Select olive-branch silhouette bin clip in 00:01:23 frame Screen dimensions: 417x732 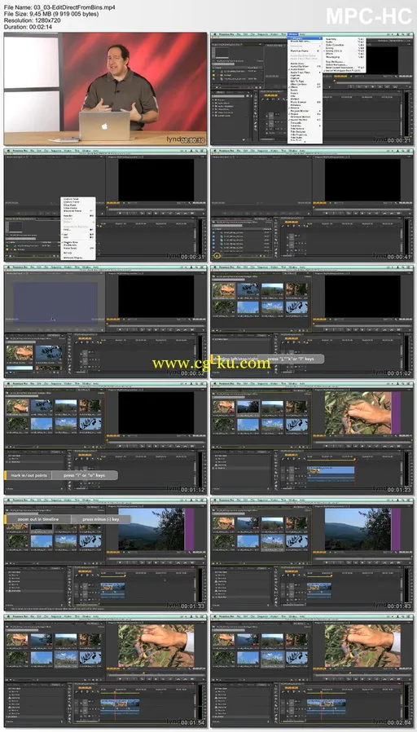297,424
